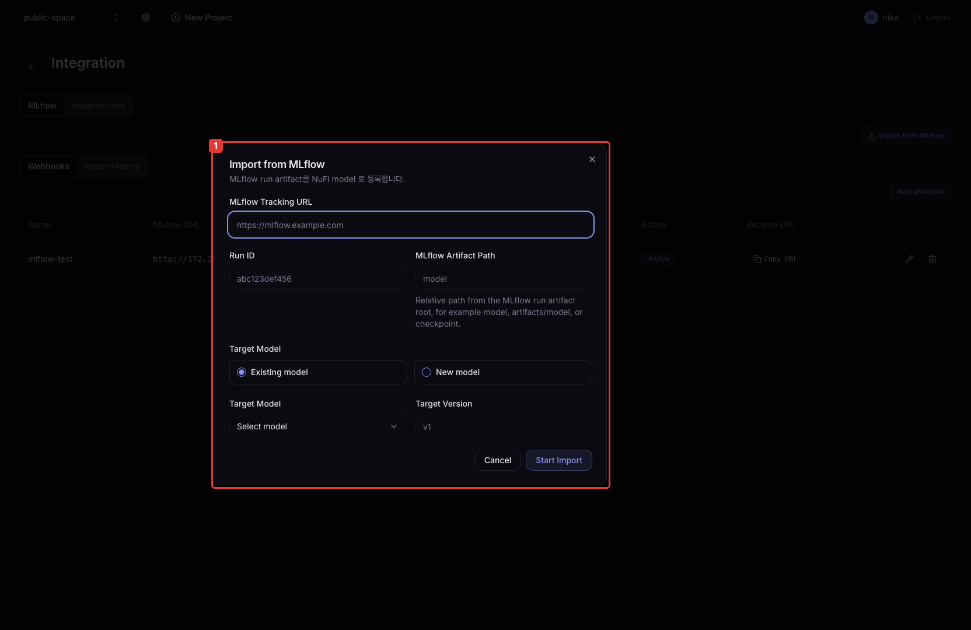Image resolution: width=971 pixels, height=630 pixels.
Task: Click Copy URL for mlflow-test
Action: [x=775, y=259]
